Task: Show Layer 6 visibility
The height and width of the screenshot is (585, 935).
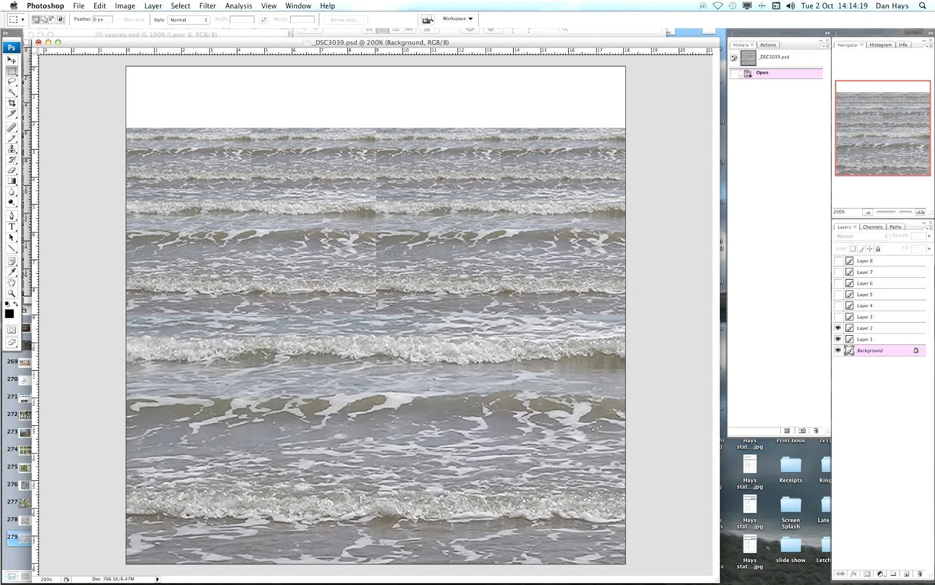Action: [x=838, y=283]
